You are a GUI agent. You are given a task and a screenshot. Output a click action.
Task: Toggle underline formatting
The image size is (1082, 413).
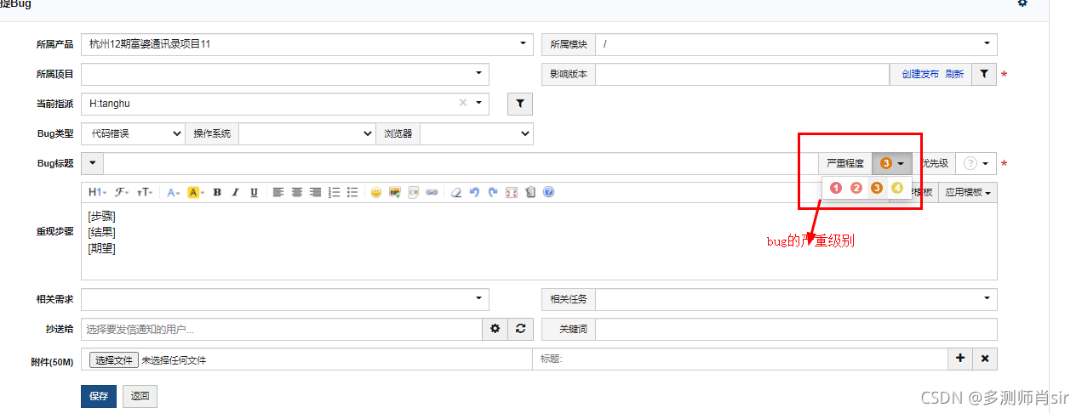click(254, 192)
